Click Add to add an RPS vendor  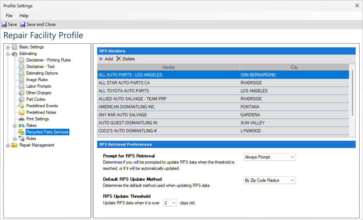[108, 59]
